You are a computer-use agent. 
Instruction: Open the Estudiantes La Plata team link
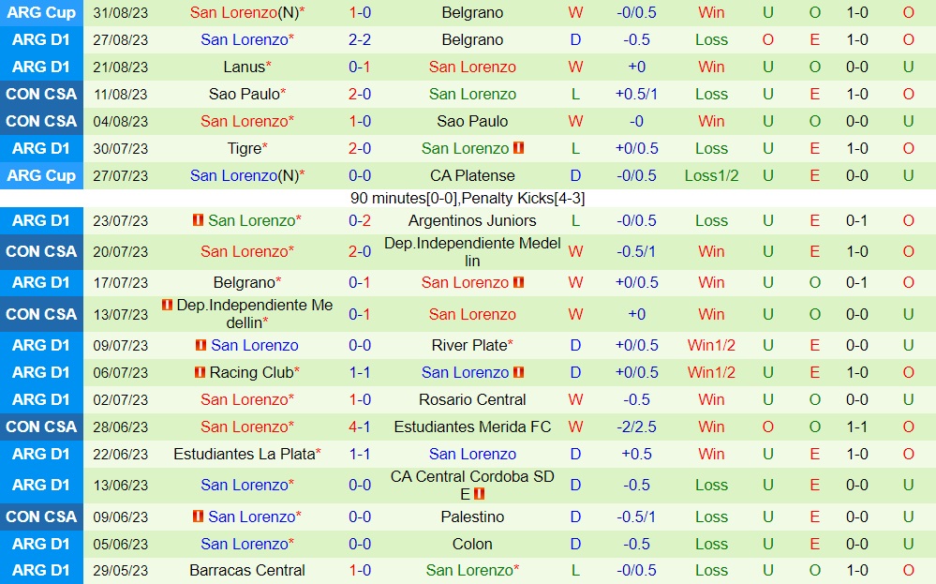[244, 454]
